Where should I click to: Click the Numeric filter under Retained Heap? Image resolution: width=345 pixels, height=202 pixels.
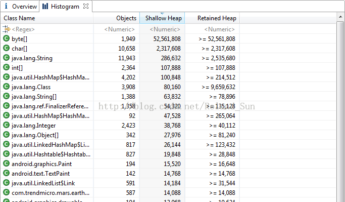[219, 29]
